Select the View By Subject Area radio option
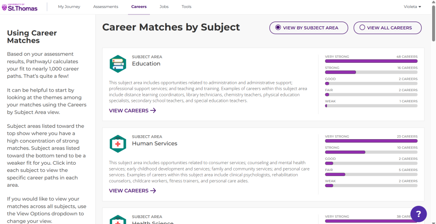 pos(309,28)
